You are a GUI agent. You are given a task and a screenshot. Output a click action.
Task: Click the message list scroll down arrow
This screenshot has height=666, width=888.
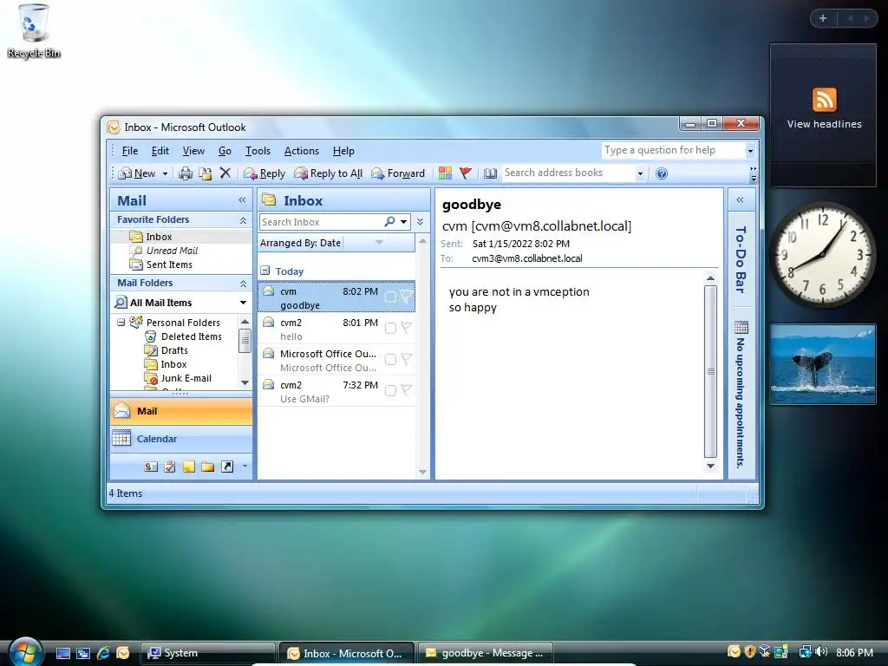pos(422,472)
